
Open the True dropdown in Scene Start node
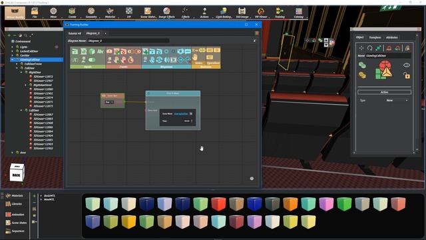[x=109, y=102]
